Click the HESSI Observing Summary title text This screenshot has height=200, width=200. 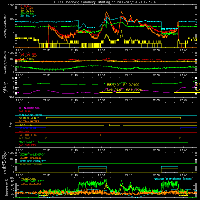106,2
